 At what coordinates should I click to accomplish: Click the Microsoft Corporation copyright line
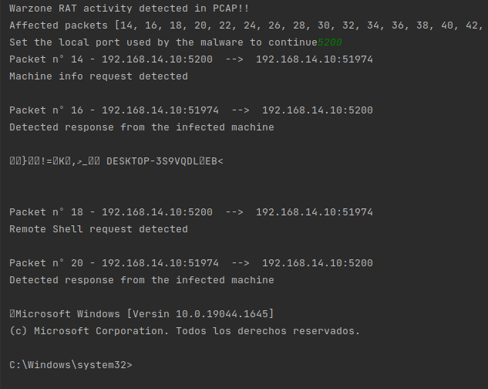[184, 331]
